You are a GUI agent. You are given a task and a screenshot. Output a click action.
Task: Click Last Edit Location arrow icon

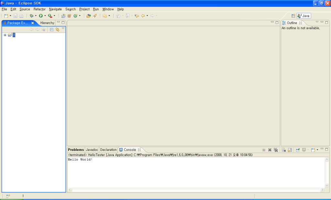pyautogui.click(x=137, y=16)
